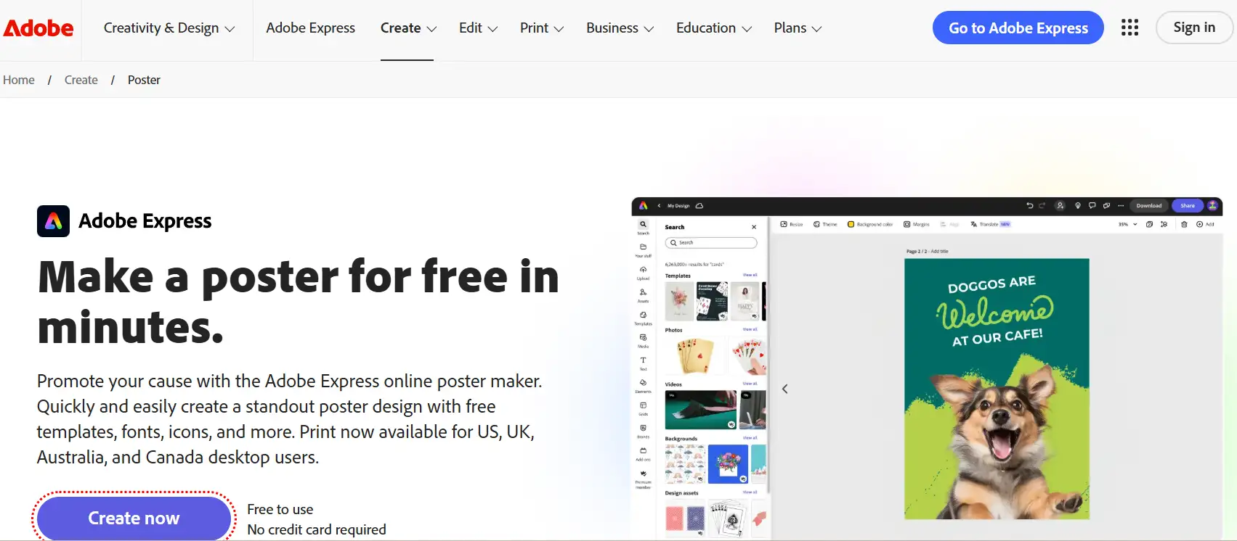Image resolution: width=1237 pixels, height=541 pixels.
Task: Open the 35% zoom dropdown in editor
Action: click(1128, 224)
